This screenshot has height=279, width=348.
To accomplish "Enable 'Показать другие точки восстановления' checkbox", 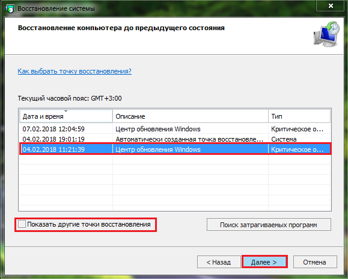I will [x=22, y=224].
